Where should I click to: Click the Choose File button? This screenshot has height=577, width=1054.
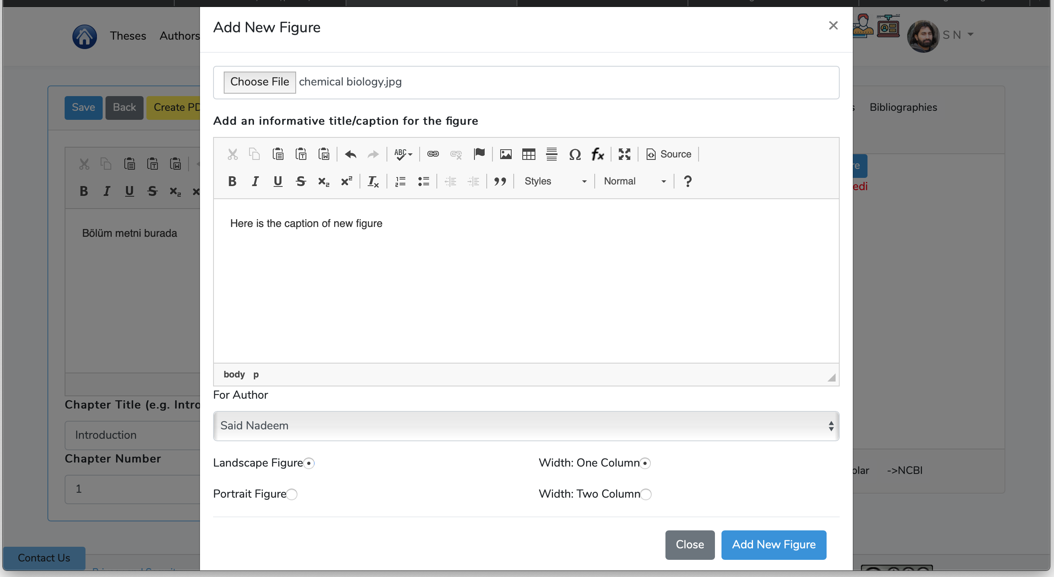259,82
